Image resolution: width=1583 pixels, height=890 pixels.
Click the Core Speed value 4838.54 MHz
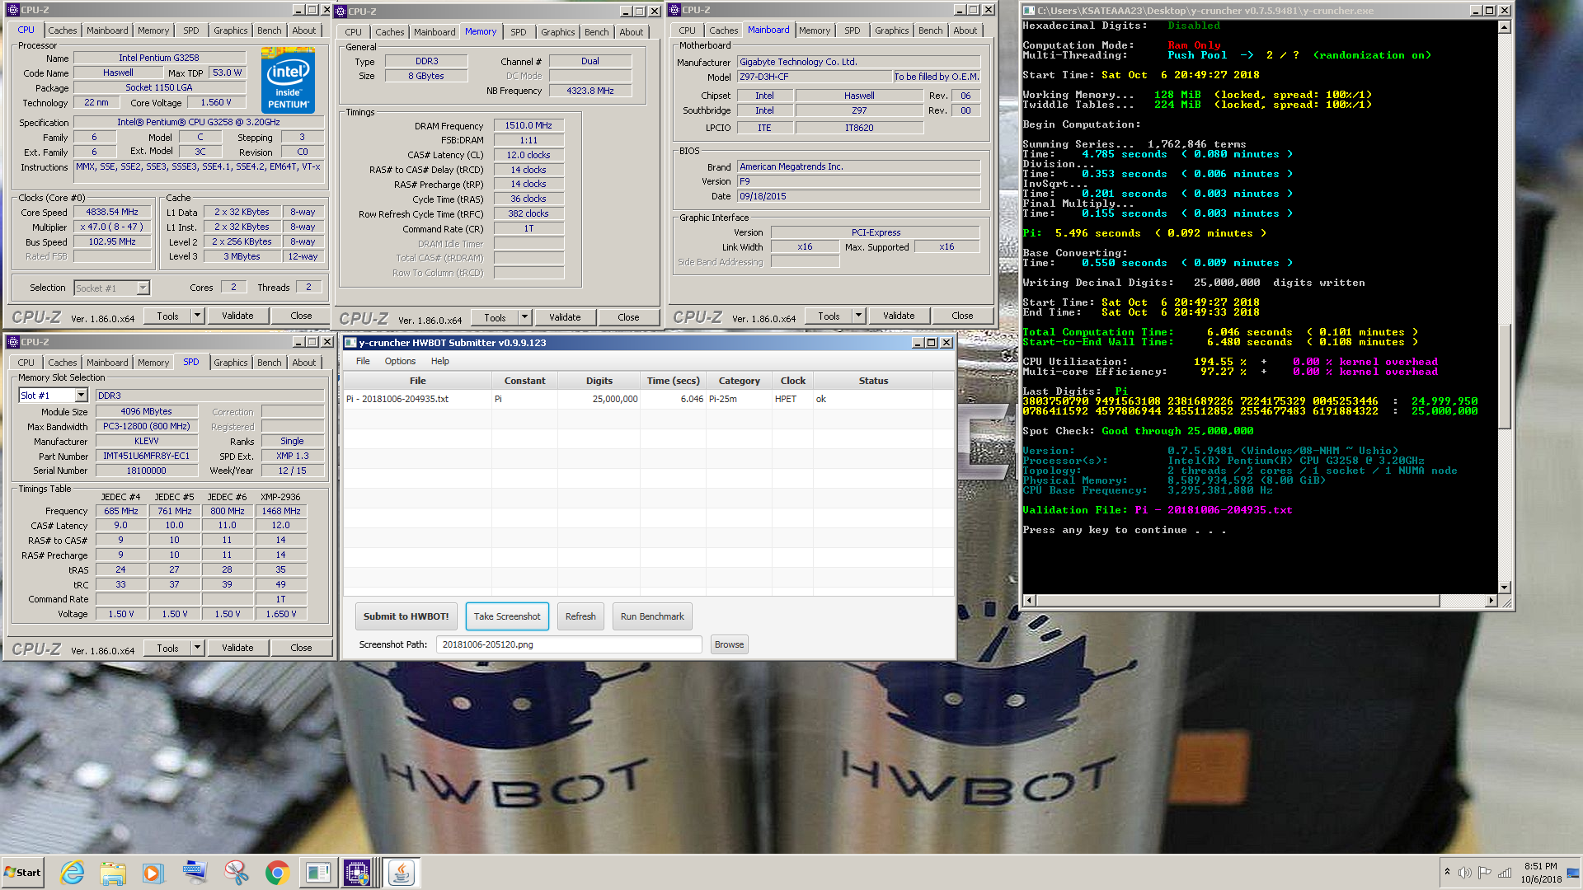pyautogui.click(x=112, y=213)
